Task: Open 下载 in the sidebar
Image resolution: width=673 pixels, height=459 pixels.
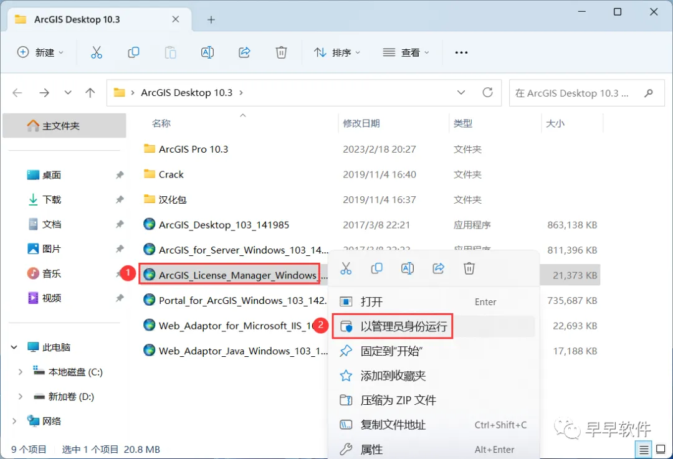Action: tap(52, 199)
